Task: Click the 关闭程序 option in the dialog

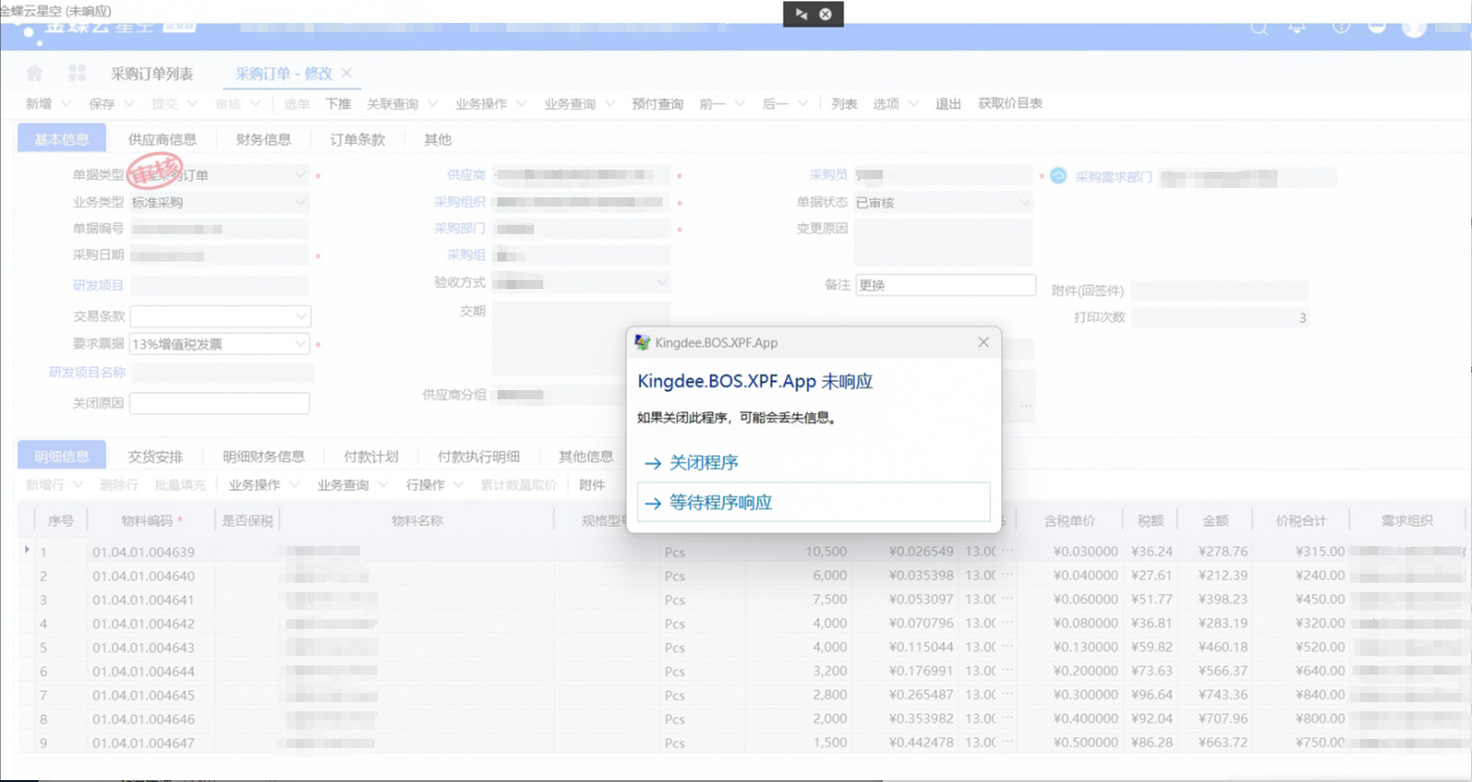Action: coord(704,463)
